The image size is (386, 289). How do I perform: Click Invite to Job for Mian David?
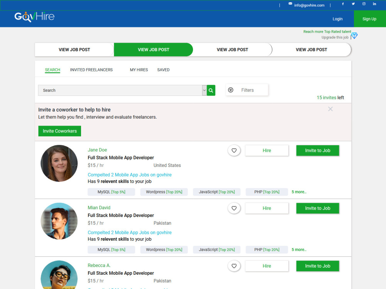point(318,208)
